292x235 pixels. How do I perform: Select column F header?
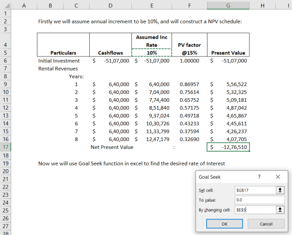click(x=189, y=6)
